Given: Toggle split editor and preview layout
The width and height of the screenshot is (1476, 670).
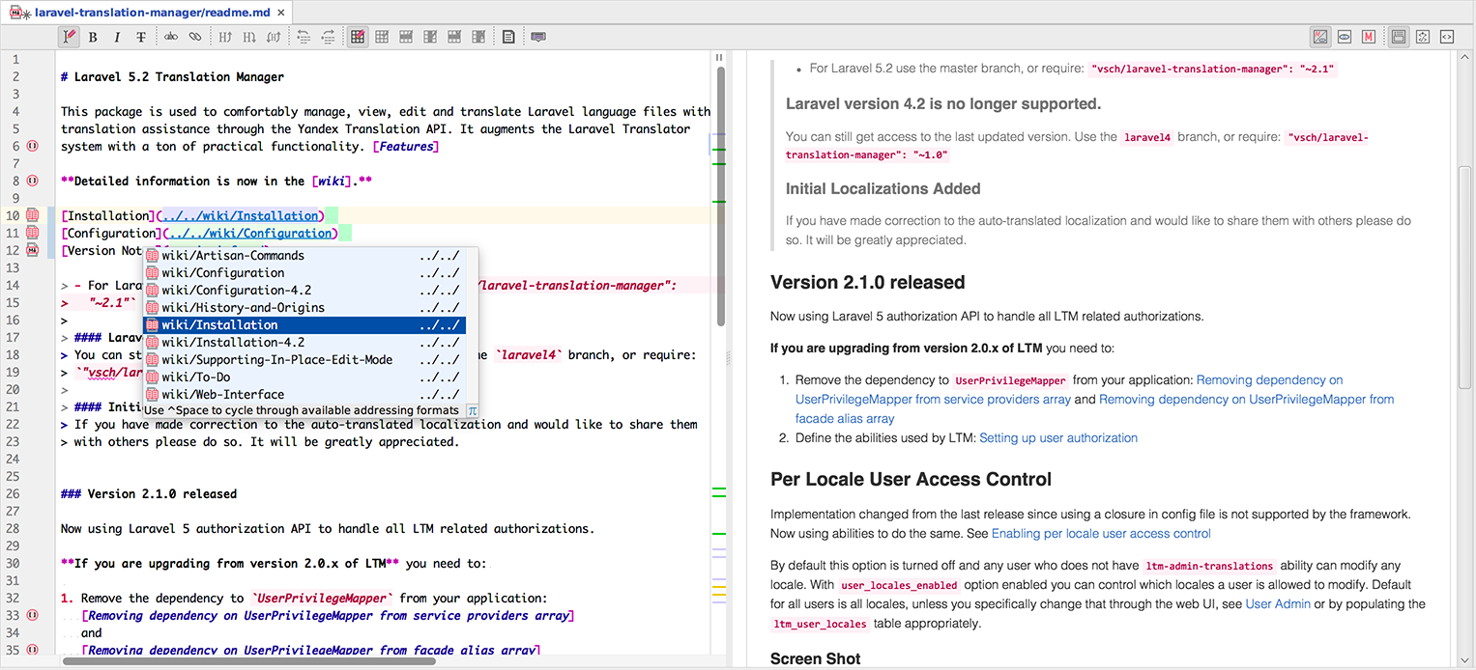Looking at the screenshot, I should pyautogui.click(x=1320, y=37).
